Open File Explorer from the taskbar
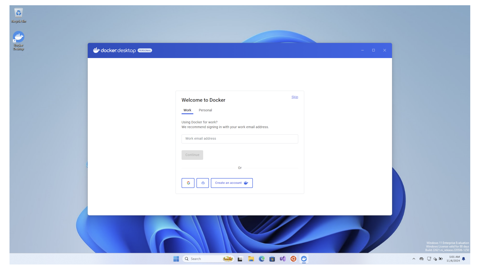This screenshot has width=480, height=270. pos(251,259)
